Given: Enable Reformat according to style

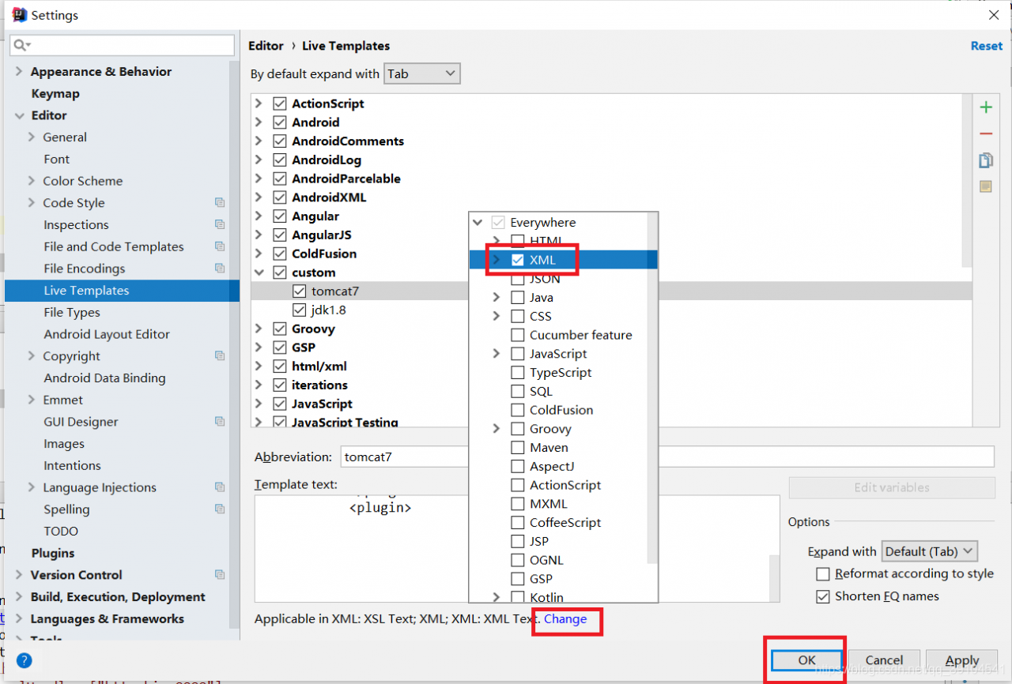Looking at the screenshot, I should pyautogui.click(x=823, y=574).
